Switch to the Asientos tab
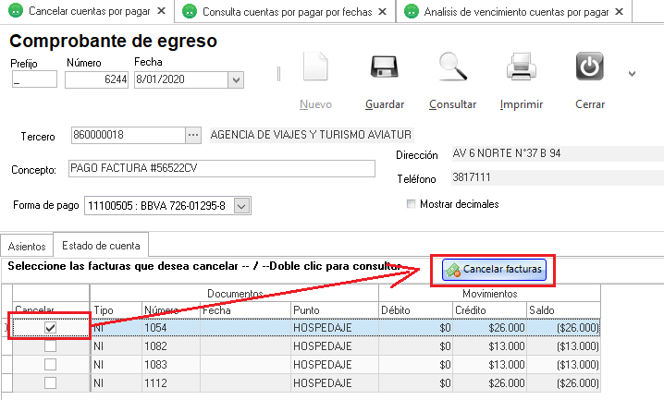 (x=27, y=246)
